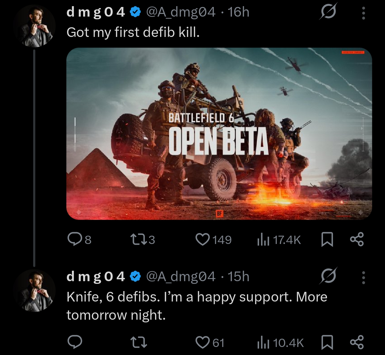Bookmark the Battlefield 6 Open Beta tweet

327,239
